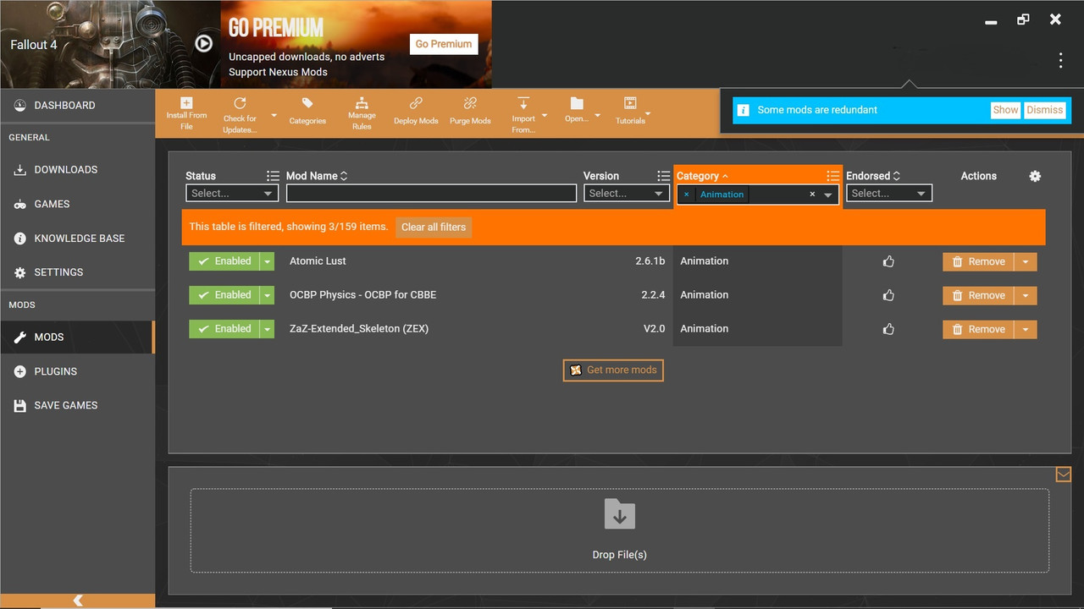Click the Import From icon

pyautogui.click(x=523, y=103)
